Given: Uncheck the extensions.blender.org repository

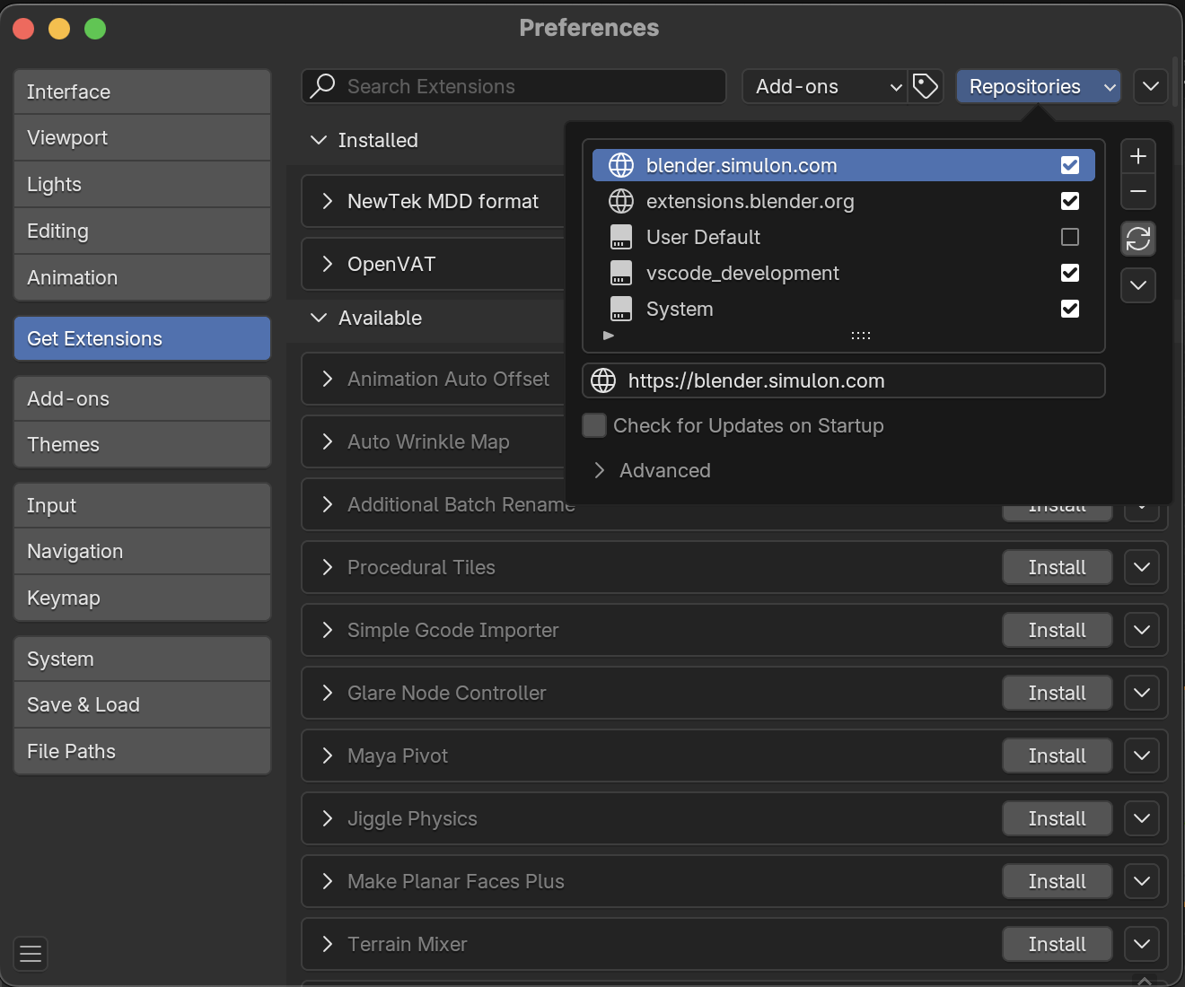Looking at the screenshot, I should [x=1069, y=201].
